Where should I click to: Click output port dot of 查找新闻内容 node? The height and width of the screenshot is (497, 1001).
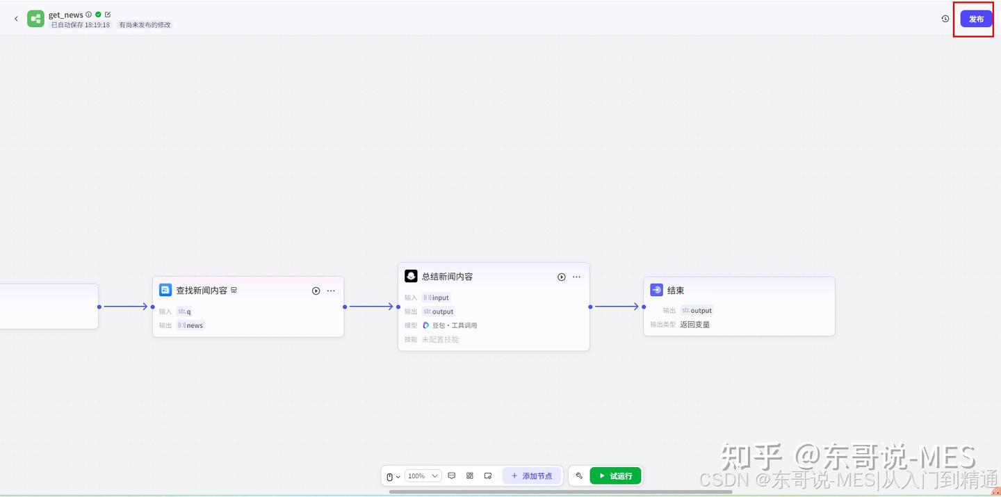[x=345, y=307]
